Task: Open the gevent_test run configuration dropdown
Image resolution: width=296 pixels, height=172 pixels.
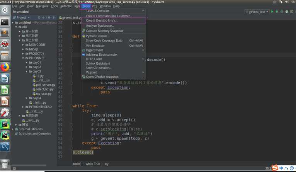Action: [x=257, y=12]
